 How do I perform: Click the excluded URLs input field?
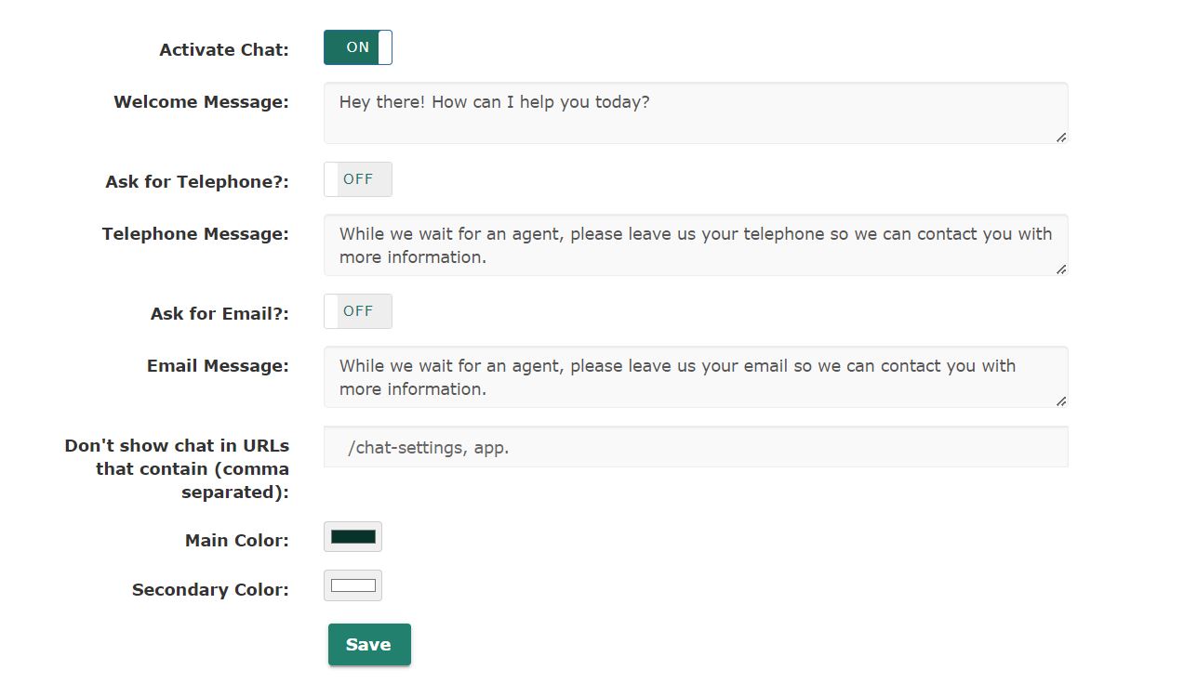pos(696,447)
